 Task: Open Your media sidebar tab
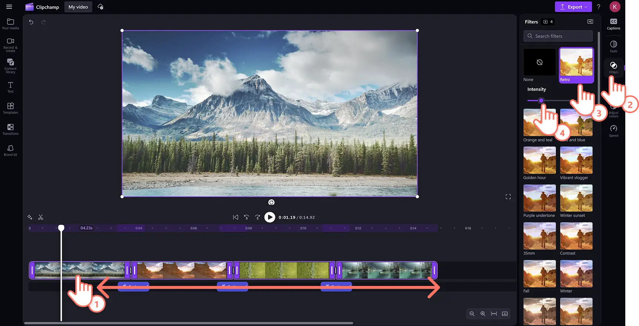click(10, 24)
